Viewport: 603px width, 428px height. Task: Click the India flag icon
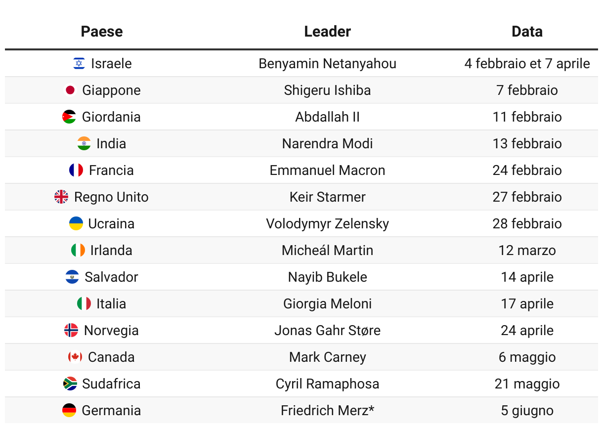tap(84, 143)
